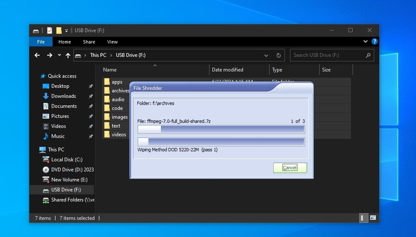Open Shared Folders network drive in sidebar
The height and width of the screenshot is (237, 416).
click(x=73, y=200)
